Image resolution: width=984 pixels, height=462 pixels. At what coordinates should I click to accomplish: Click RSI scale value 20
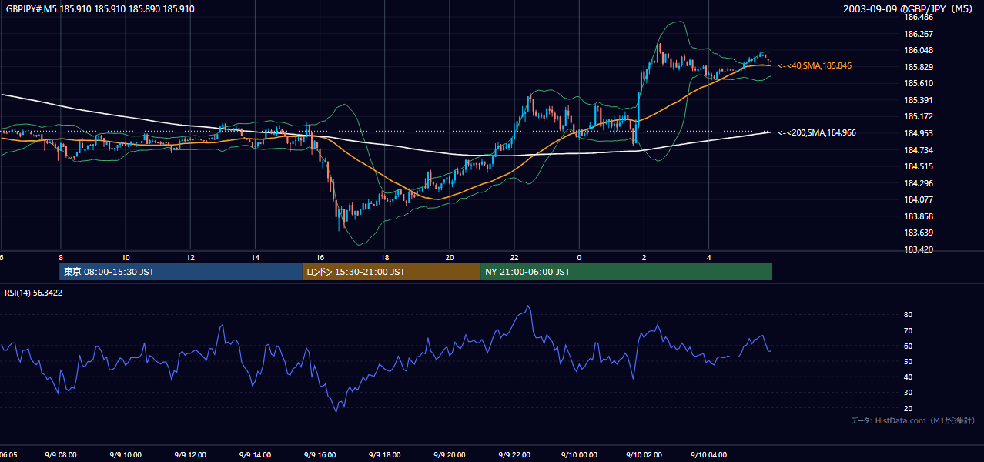908,408
